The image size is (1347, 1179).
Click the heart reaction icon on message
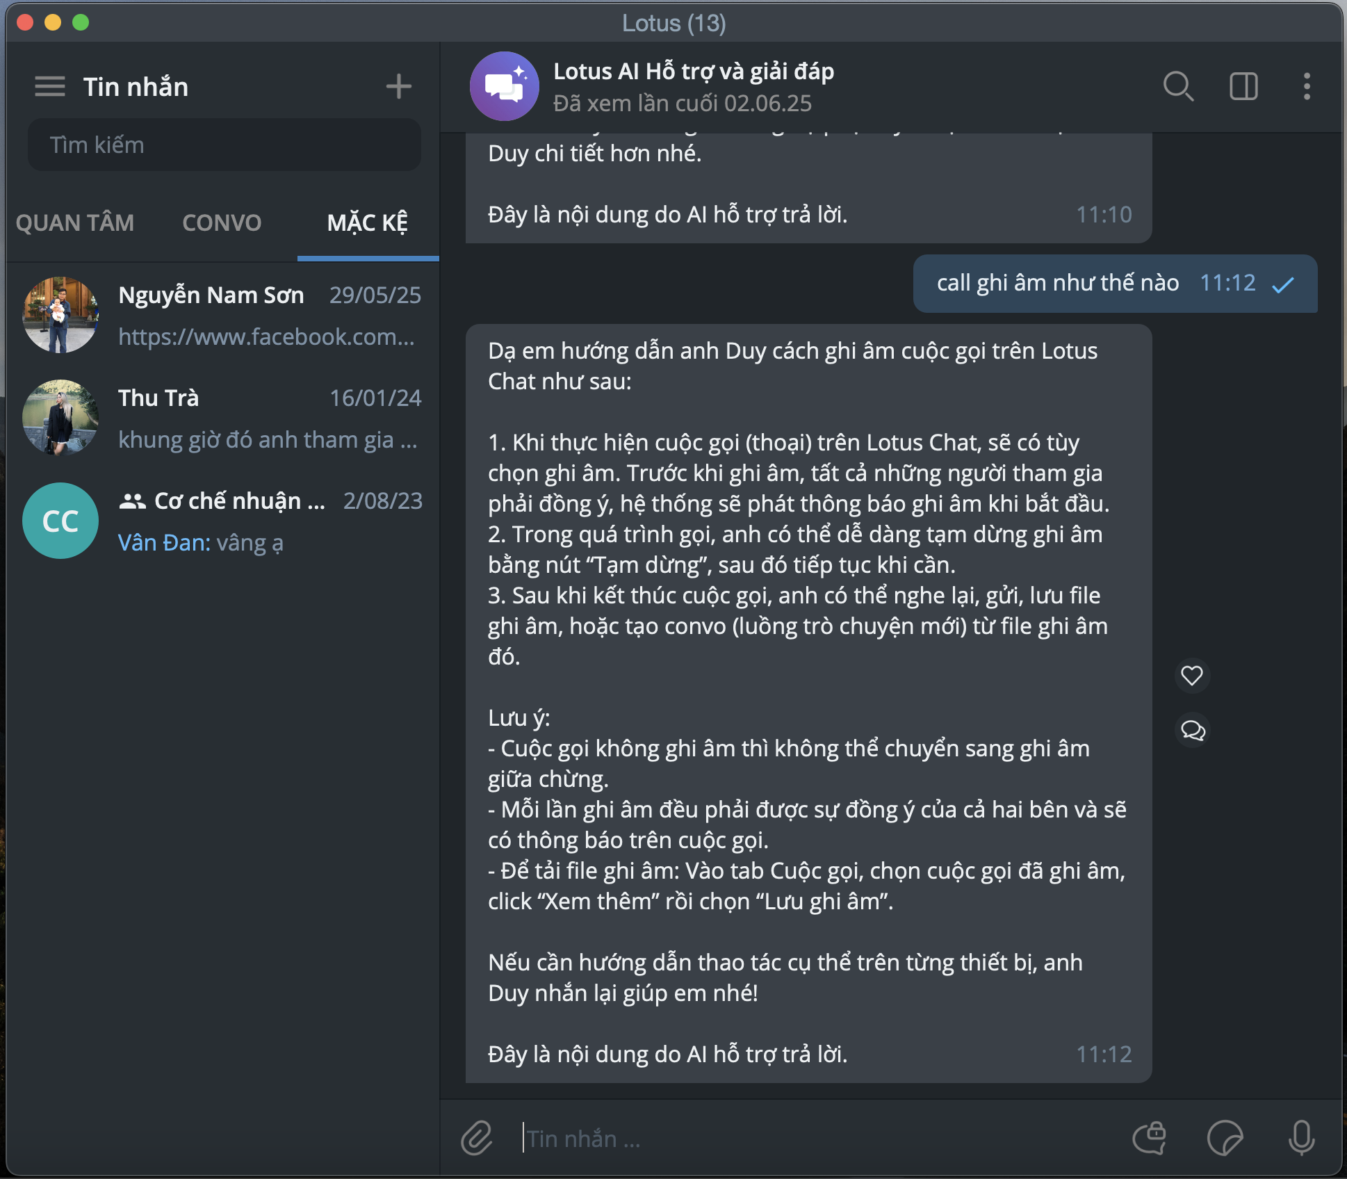pyautogui.click(x=1192, y=676)
